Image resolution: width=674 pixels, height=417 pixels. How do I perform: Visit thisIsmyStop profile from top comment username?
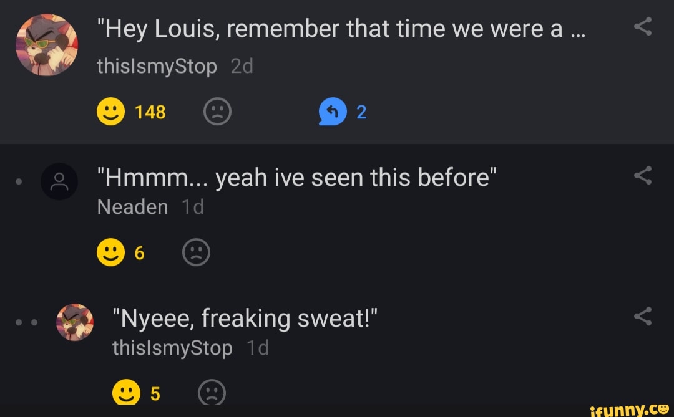(x=157, y=66)
